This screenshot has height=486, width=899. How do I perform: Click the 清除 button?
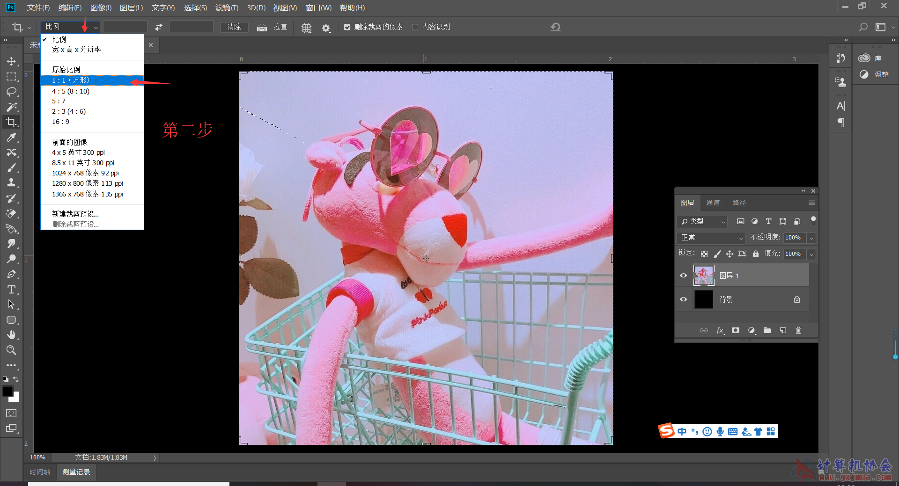pos(234,27)
